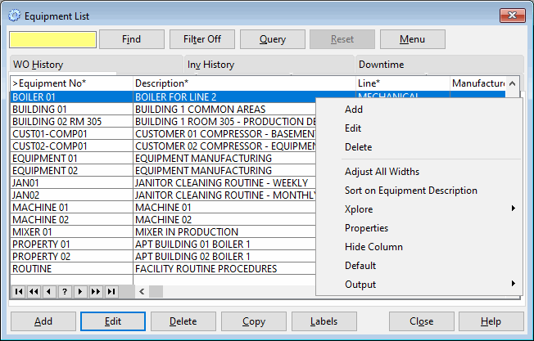Click the page-forward double arrow icon
Viewport: 534px width, 341px height.
(x=95, y=291)
